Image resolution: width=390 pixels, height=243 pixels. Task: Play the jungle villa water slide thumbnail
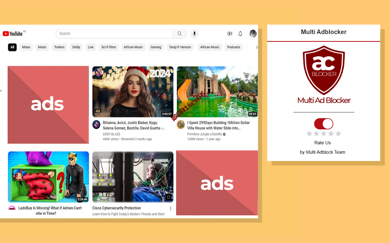point(217,92)
